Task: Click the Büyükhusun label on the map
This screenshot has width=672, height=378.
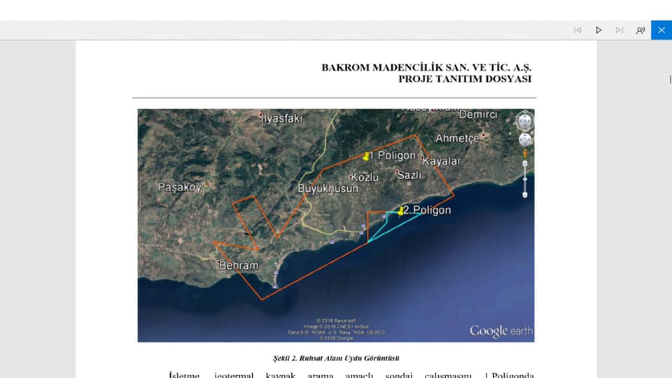Action: coord(328,188)
